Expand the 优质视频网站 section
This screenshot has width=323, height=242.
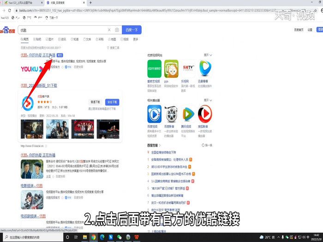click(208, 55)
